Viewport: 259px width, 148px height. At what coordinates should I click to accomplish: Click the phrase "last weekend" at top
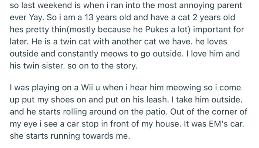(36, 6)
